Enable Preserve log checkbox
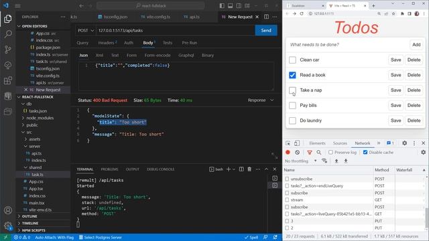Image resolution: width=429 pixels, height=241 pixels. coord(330,152)
